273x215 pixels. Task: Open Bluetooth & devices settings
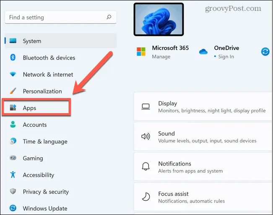coord(49,57)
